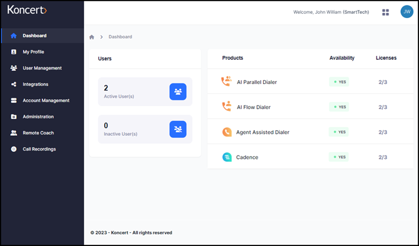Click the Call Recordings disc icon
The height and width of the screenshot is (246, 419).
coord(14,149)
